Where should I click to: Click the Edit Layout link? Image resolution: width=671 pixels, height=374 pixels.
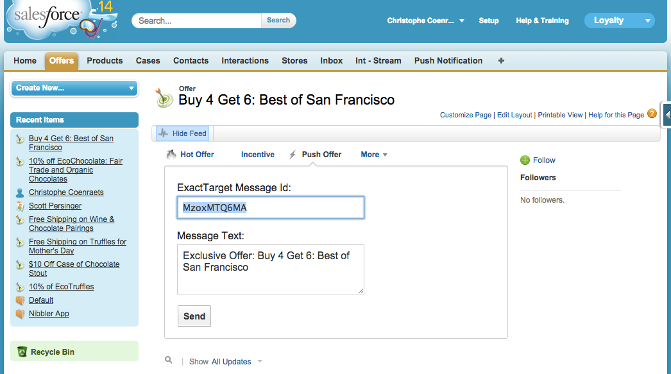pos(514,115)
